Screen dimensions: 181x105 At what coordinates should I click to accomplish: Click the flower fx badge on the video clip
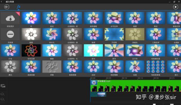pos(94,83)
